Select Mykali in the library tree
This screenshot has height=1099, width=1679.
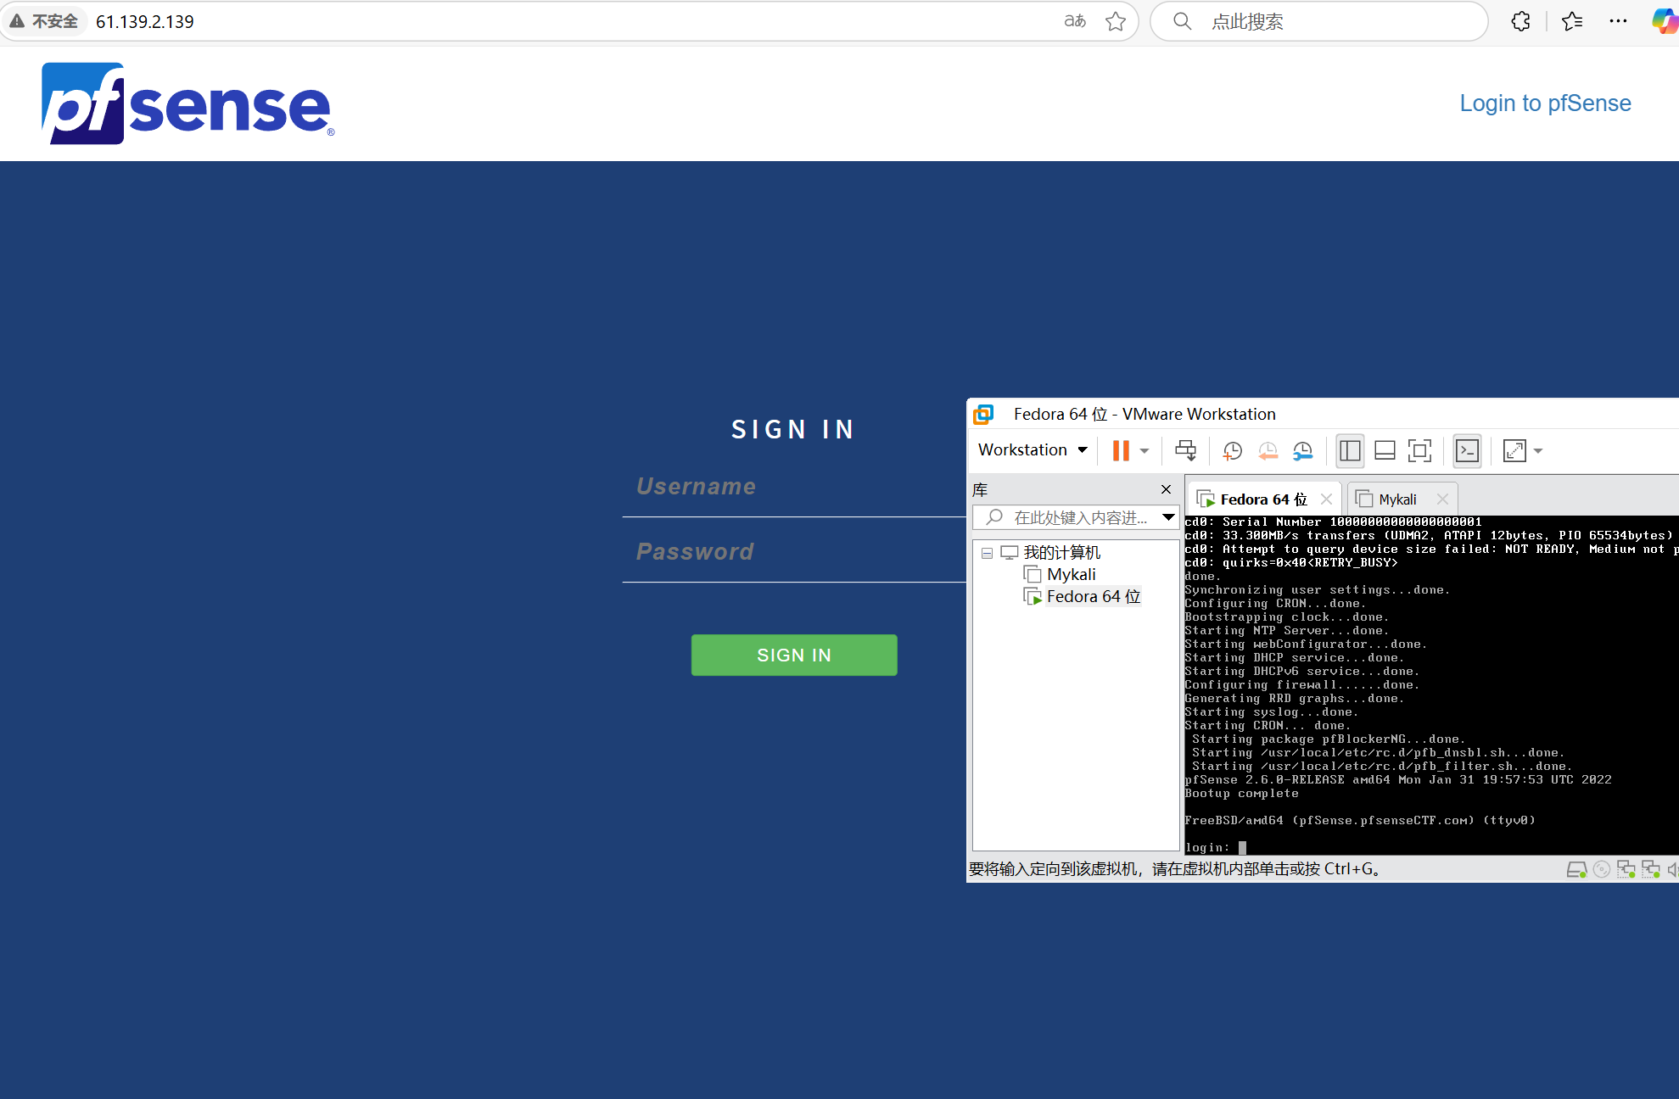[x=1071, y=575]
